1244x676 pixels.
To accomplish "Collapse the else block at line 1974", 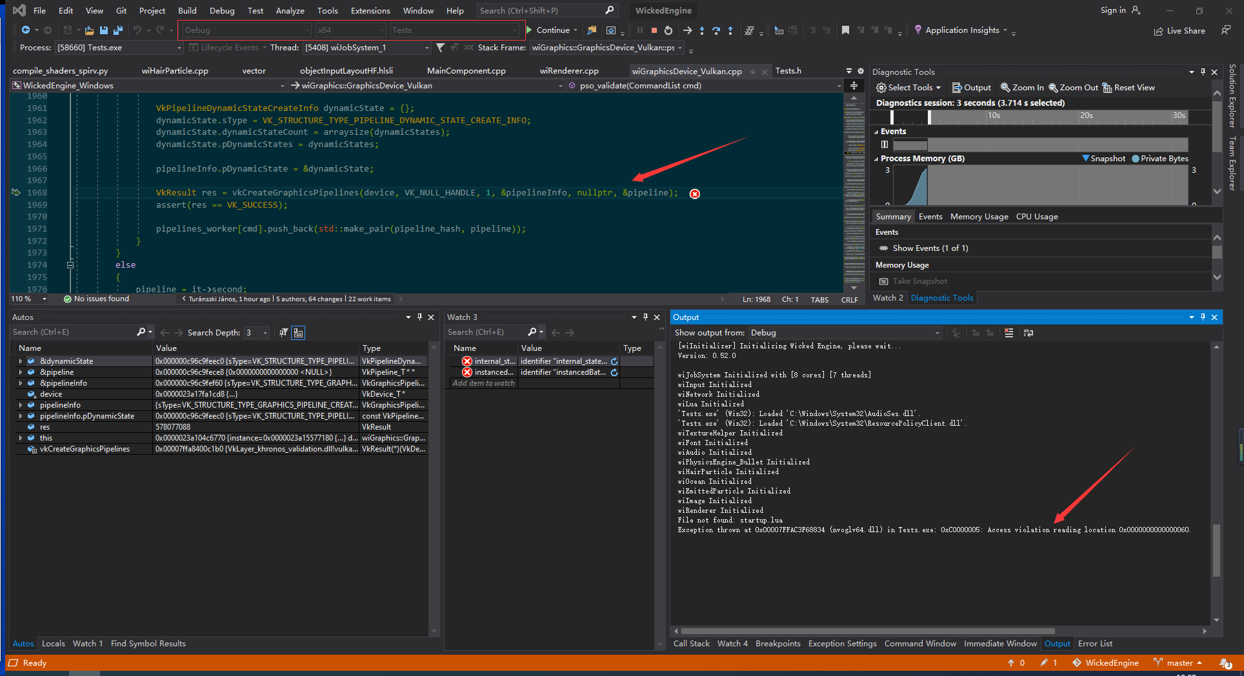I will (70, 265).
